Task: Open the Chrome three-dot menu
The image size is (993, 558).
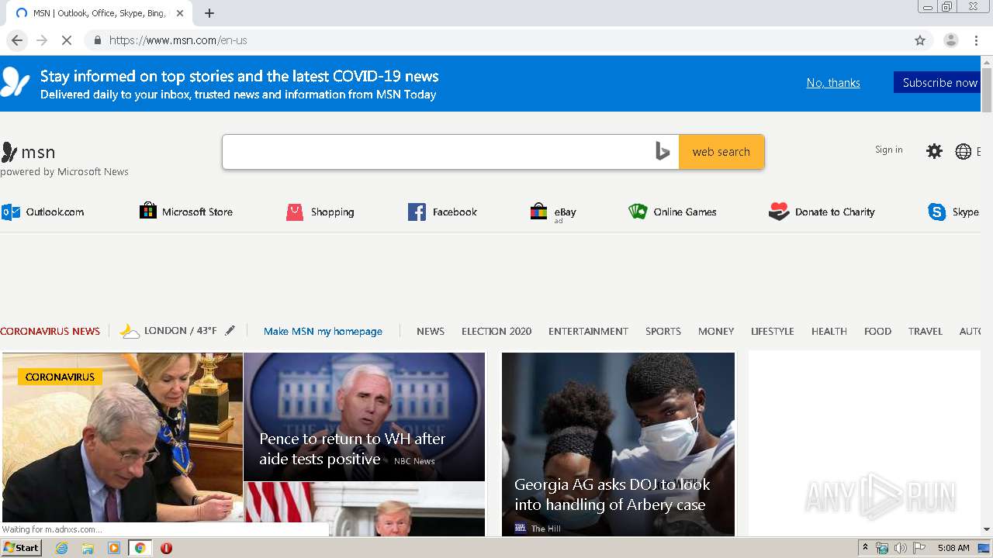Action: point(976,40)
